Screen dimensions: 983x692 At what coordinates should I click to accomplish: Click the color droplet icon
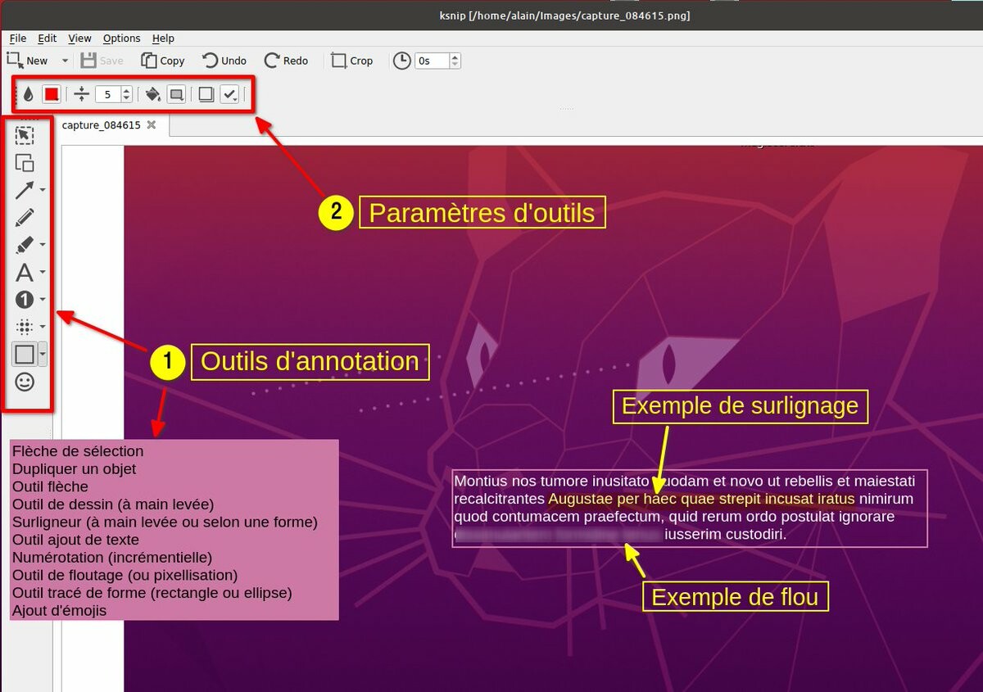(x=28, y=94)
